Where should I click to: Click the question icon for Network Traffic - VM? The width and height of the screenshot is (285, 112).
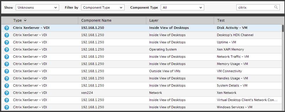tap(7, 57)
